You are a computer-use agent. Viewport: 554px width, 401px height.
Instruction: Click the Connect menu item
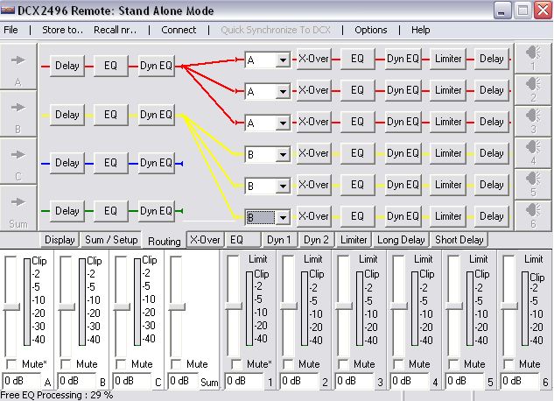coord(179,30)
